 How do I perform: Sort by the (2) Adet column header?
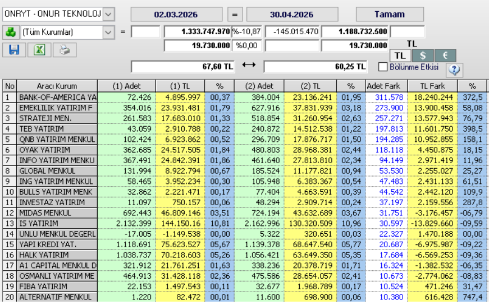pyautogui.click(x=259, y=86)
